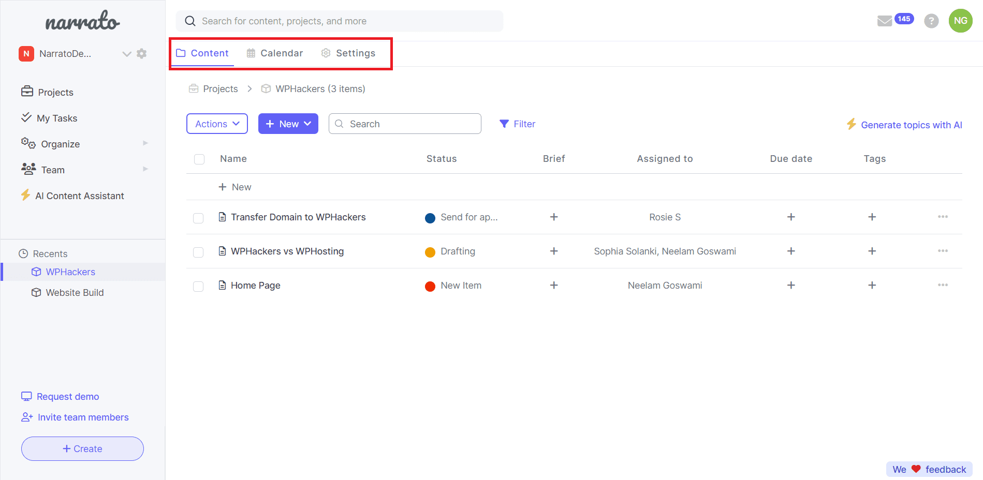Click the Filter funnel icon
Viewport: 983px width, 480px height.
[x=504, y=124]
